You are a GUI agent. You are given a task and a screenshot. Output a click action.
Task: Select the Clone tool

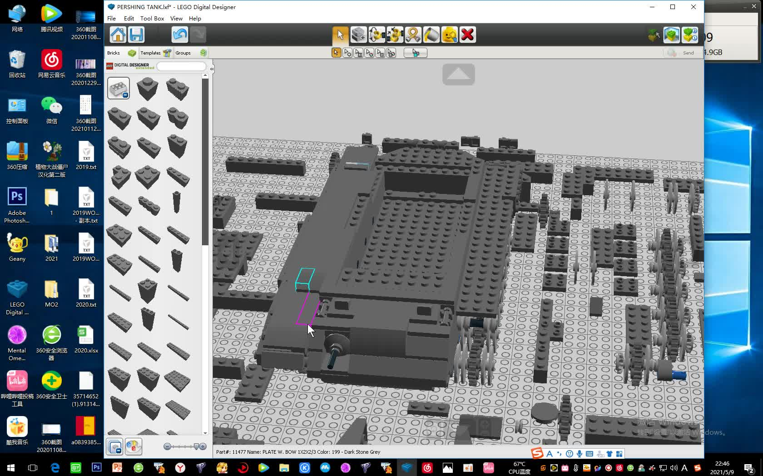[x=358, y=35]
